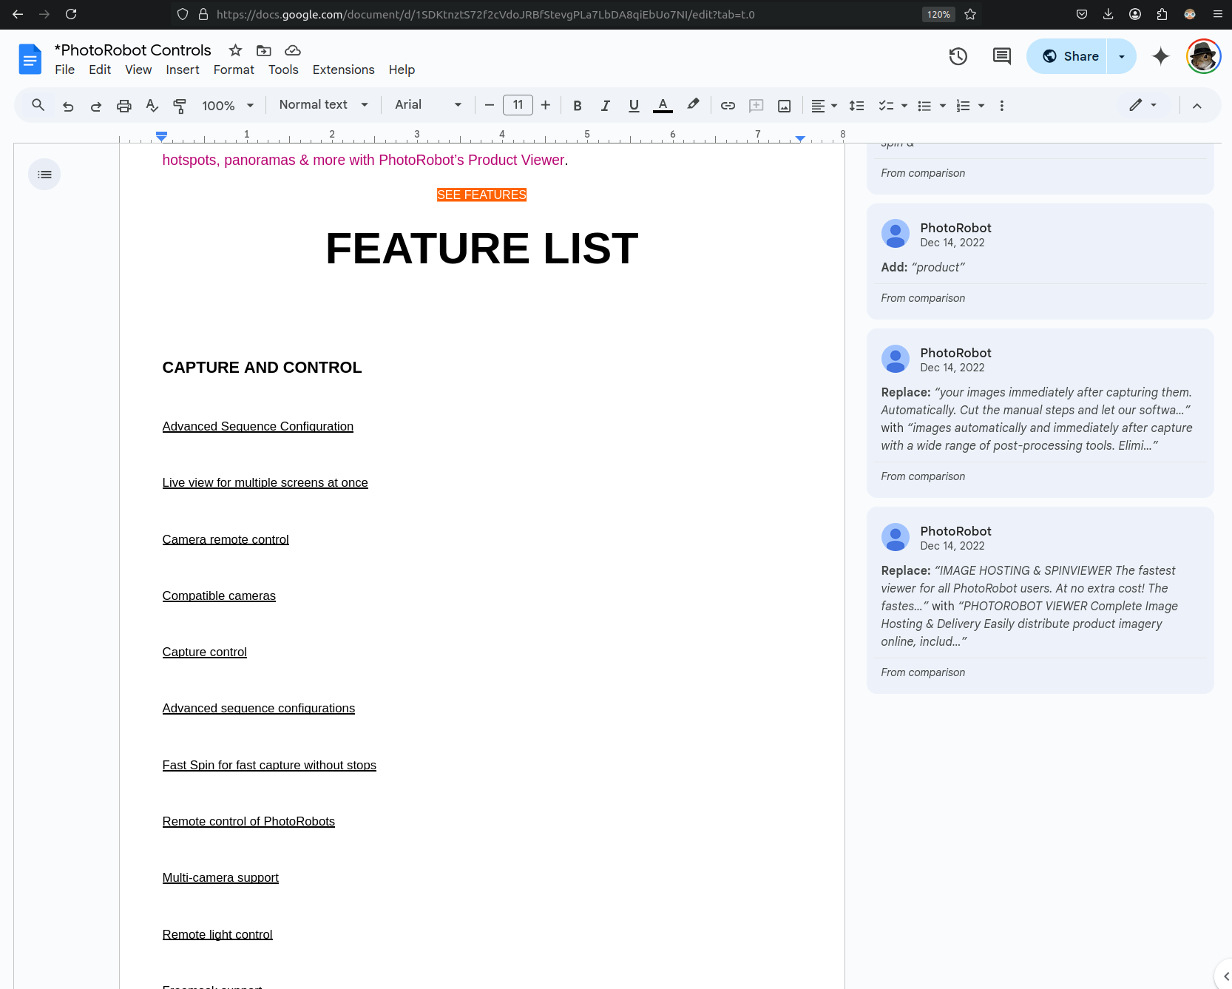This screenshot has height=989, width=1232.
Task: Insert a bulleted list
Action: coord(924,106)
